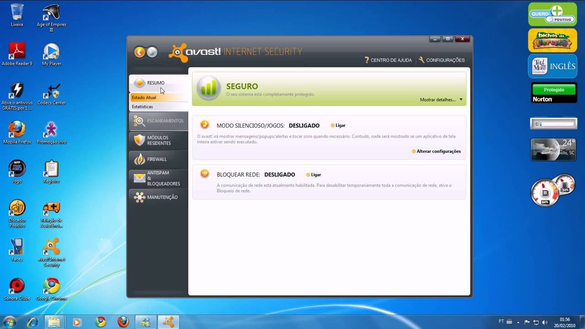Open the Manutenção section
The width and height of the screenshot is (585, 329).
159,197
